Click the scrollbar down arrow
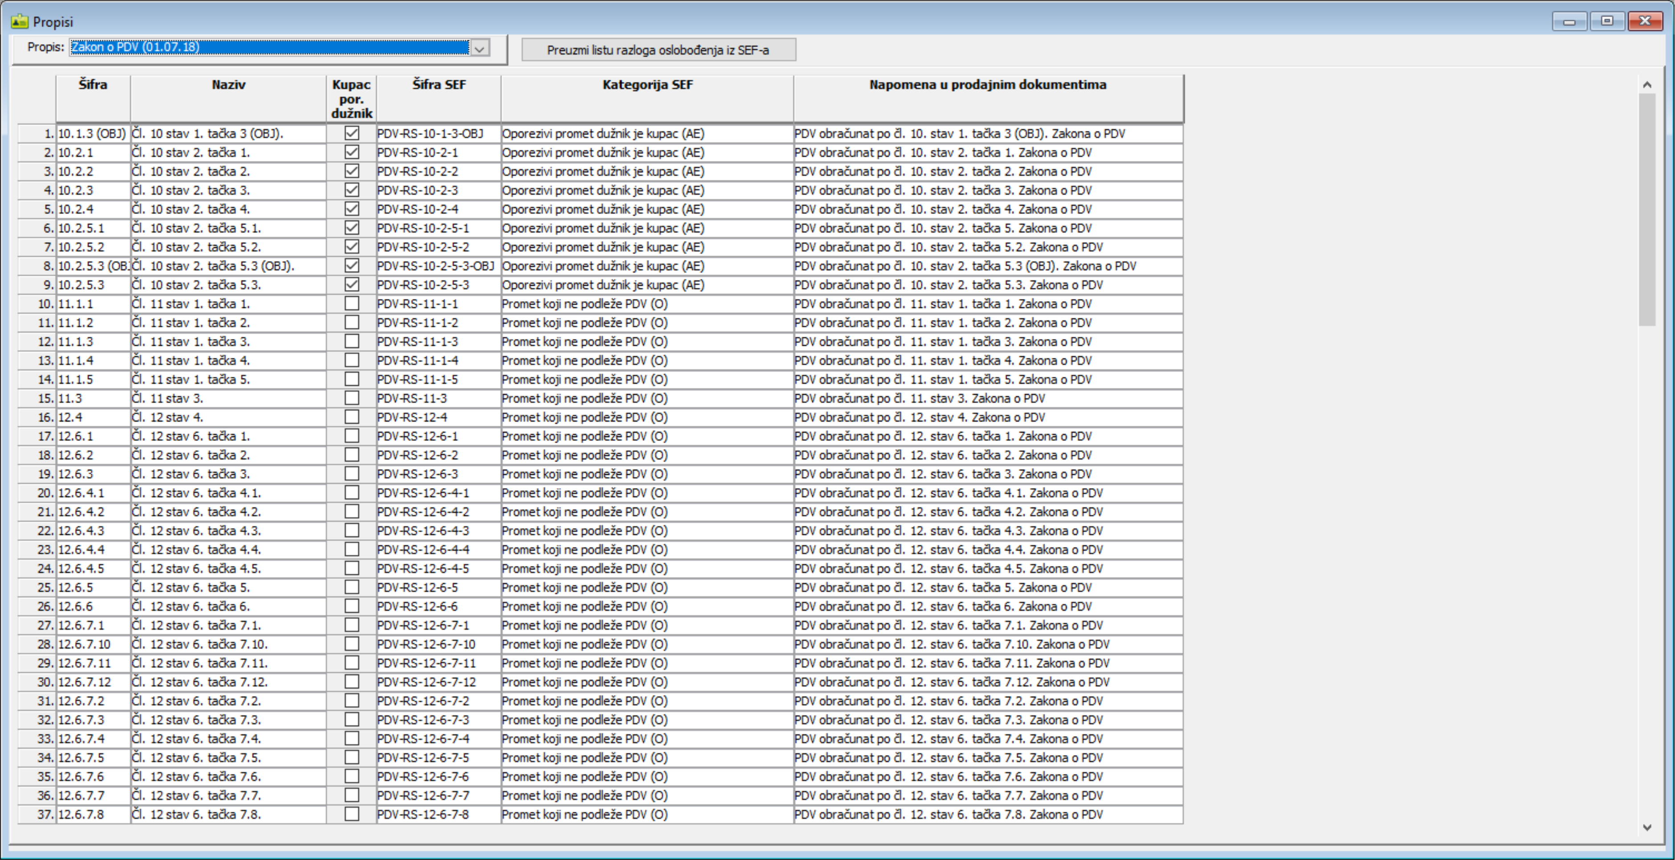The height and width of the screenshot is (860, 1675). pos(1647,827)
